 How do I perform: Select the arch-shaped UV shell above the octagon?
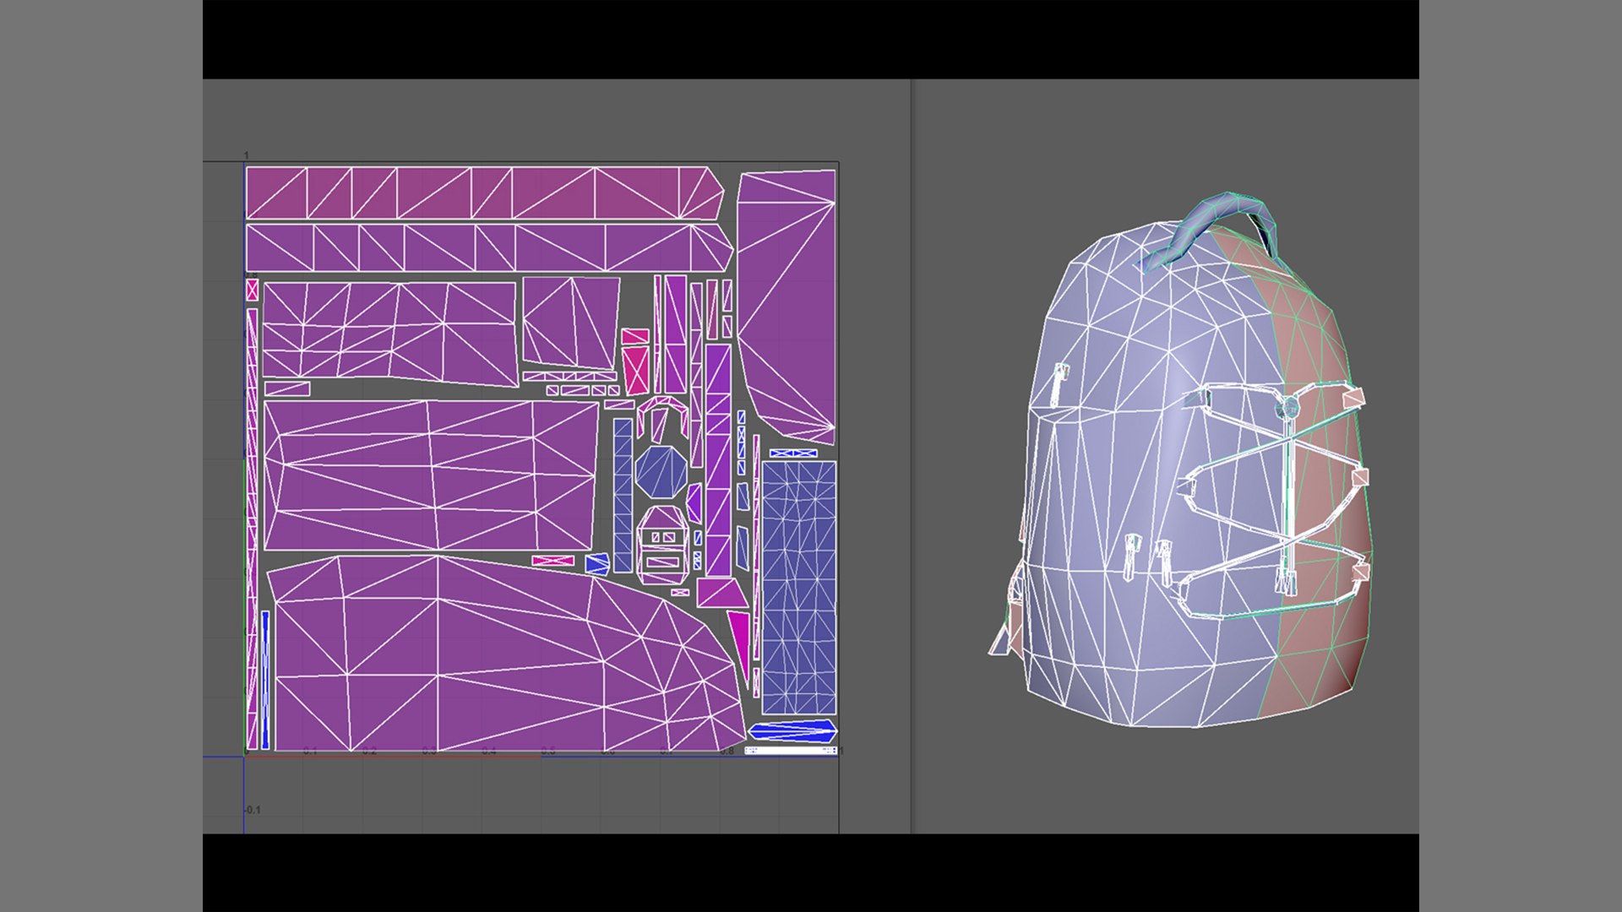point(661,418)
